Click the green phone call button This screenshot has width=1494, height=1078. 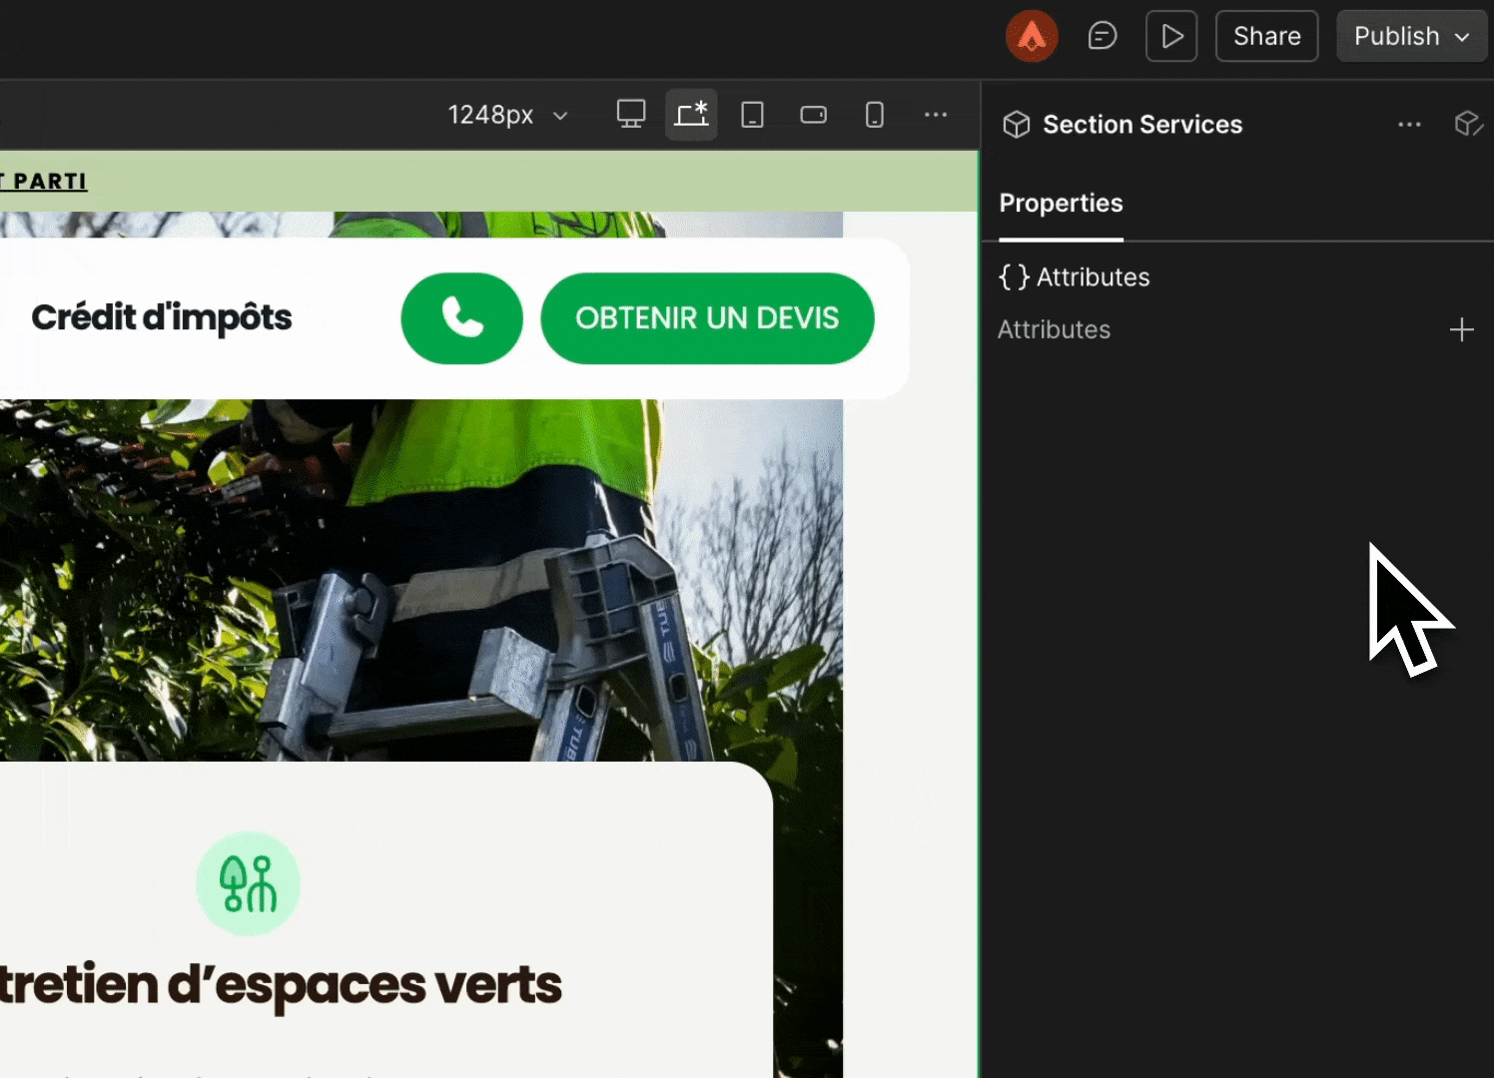(x=461, y=318)
